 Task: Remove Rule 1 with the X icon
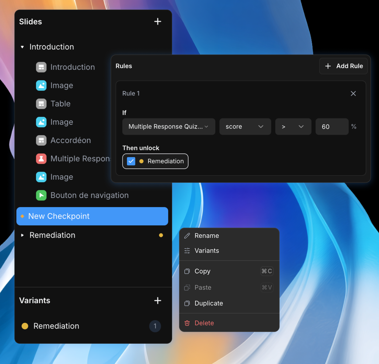pos(353,94)
